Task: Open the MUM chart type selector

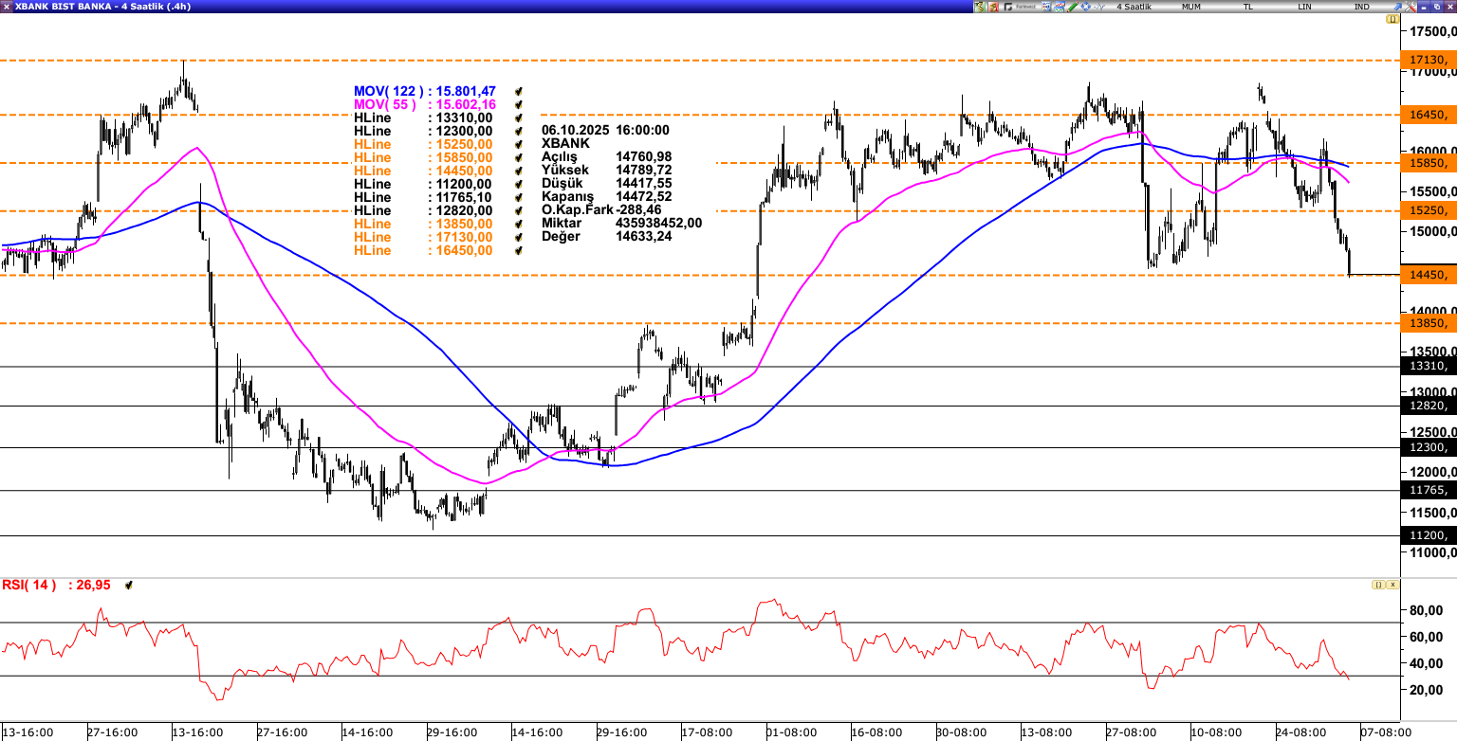Action: 1190,7
